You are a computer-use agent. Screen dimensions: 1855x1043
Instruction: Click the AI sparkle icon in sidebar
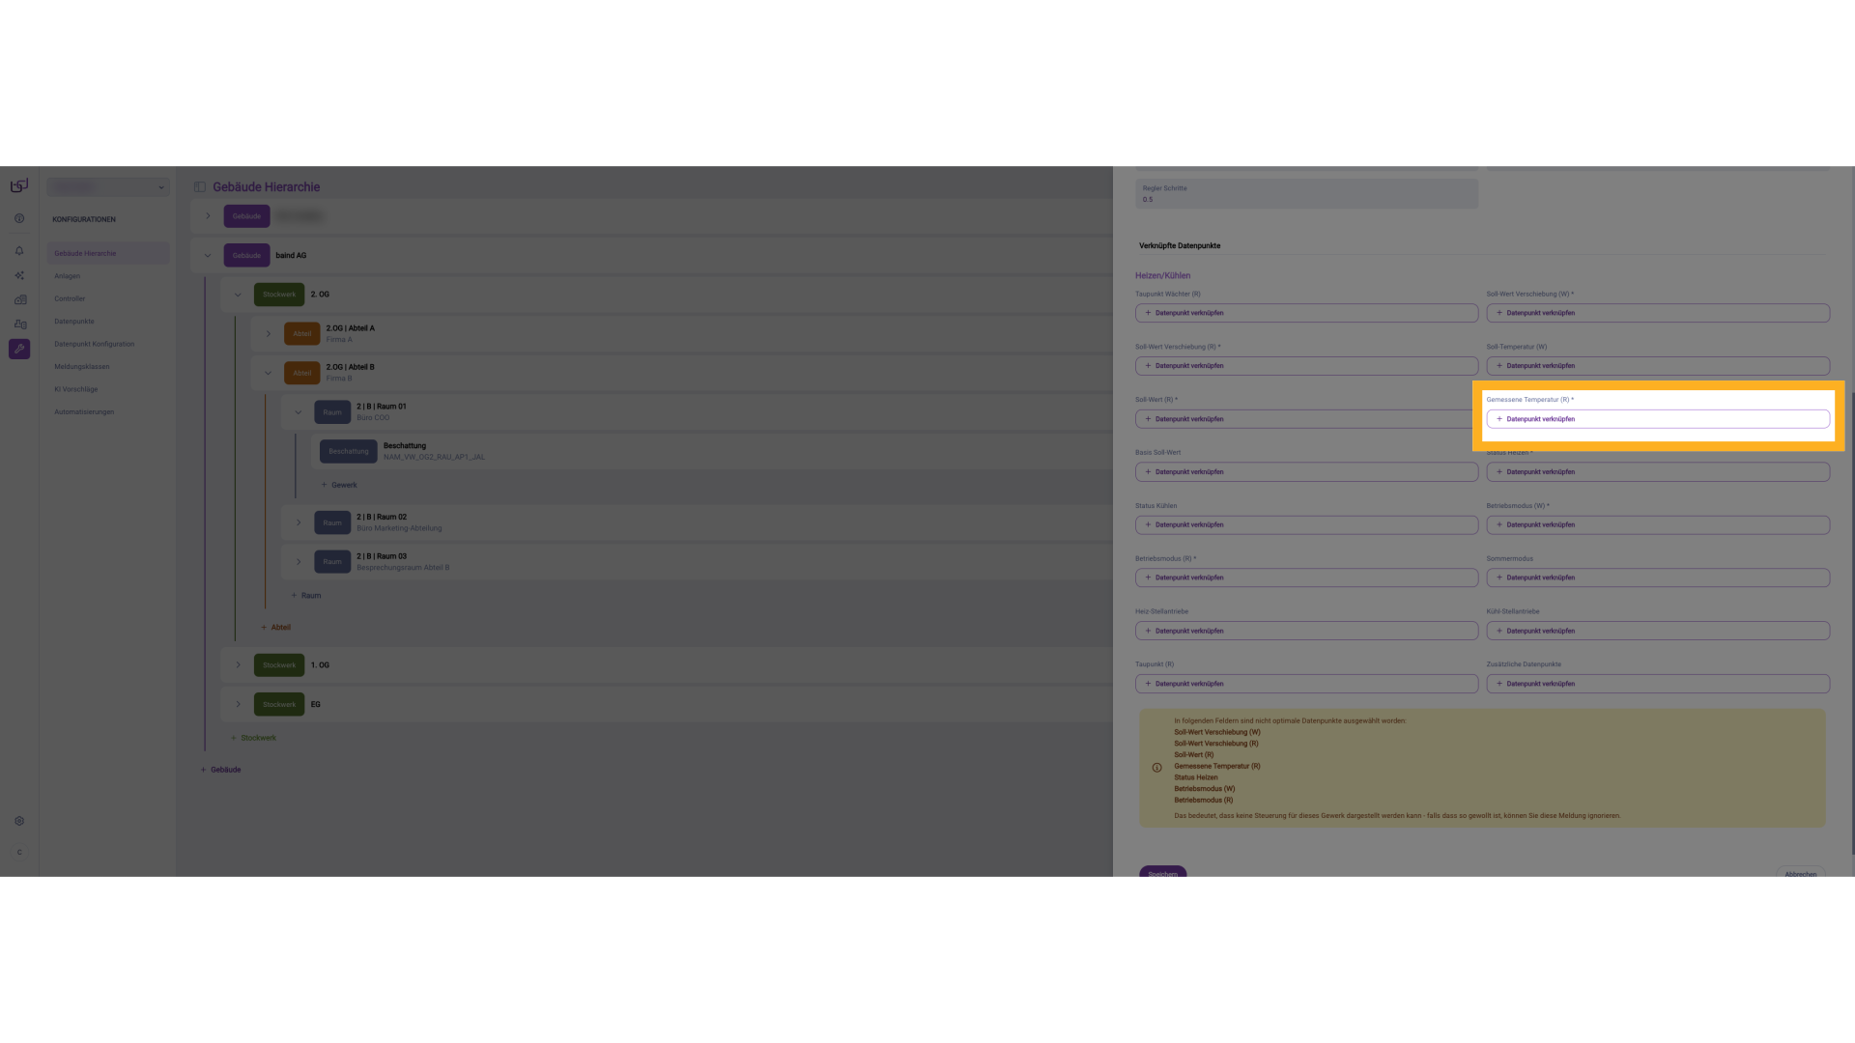[19, 275]
